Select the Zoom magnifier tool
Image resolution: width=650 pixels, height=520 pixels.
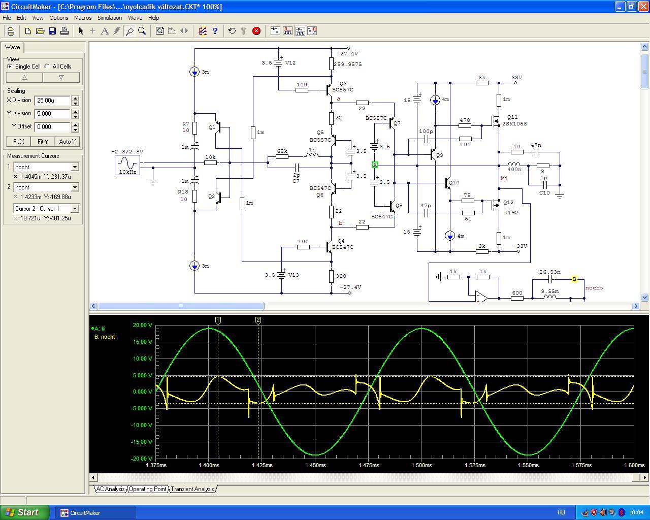pos(142,31)
